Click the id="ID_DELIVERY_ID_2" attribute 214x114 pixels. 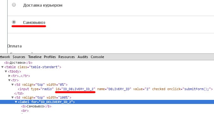(75, 89)
